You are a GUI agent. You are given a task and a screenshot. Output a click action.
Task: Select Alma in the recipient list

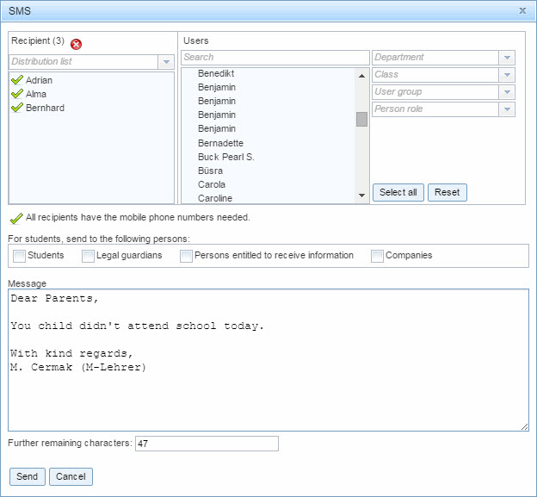click(36, 94)
